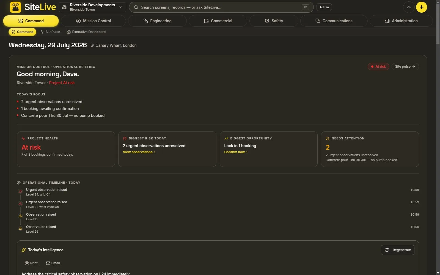The width and height of the screenshot is (440, 275).
Task: Click the wallet icon on the Commercial tab
Action: click(206, 21)
